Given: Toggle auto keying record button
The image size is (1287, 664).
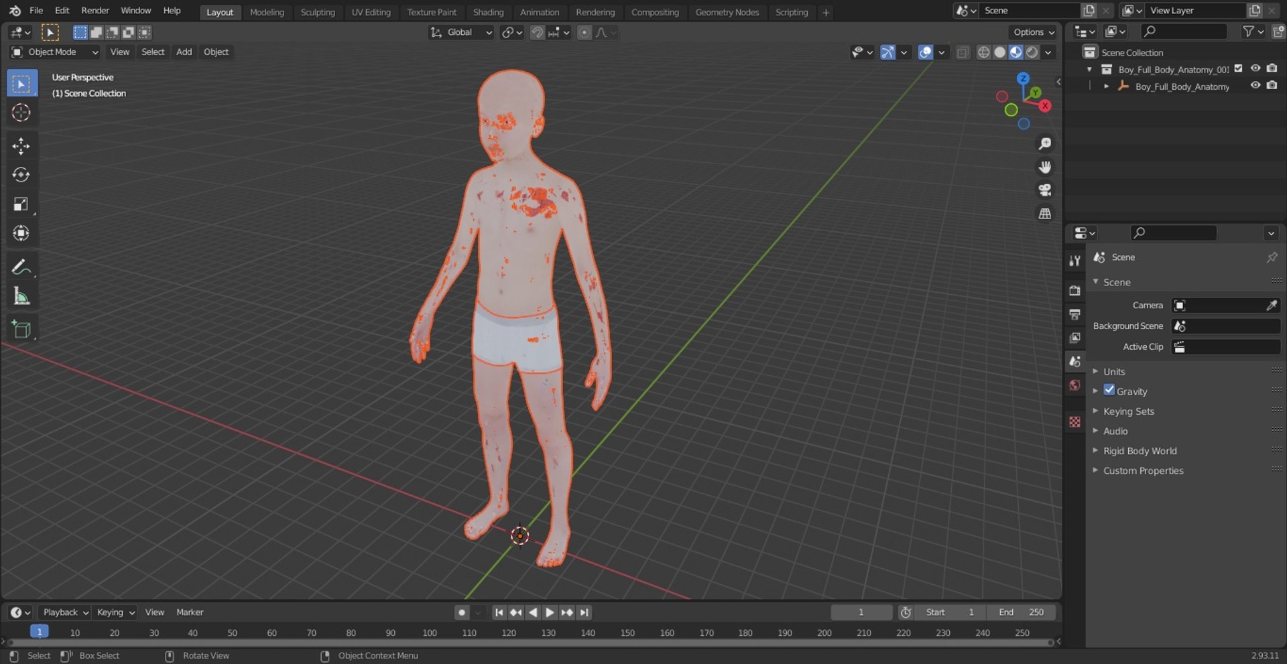Looking at the screenshot, I should pos(461,612).
